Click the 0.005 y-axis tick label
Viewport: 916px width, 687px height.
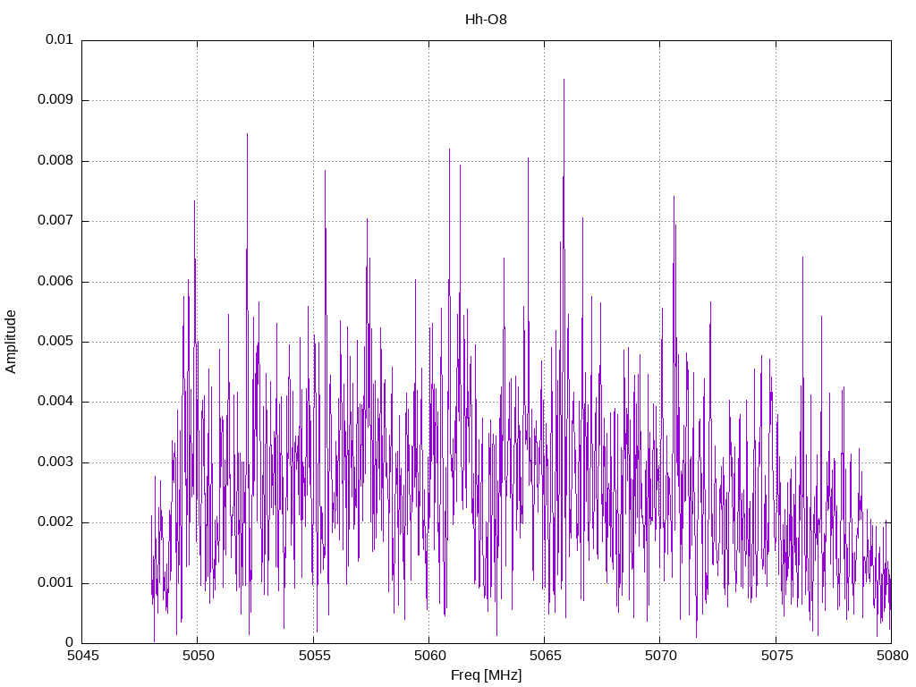55,341
